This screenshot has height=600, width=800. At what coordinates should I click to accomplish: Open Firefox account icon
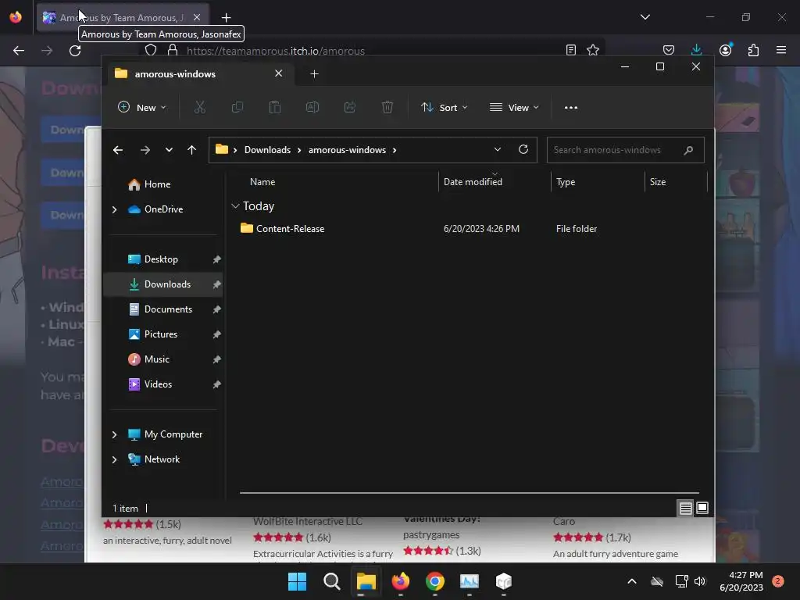tap(726, 50)
